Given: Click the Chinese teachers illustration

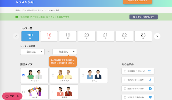Looking at the screenshot, I should 64,91.
